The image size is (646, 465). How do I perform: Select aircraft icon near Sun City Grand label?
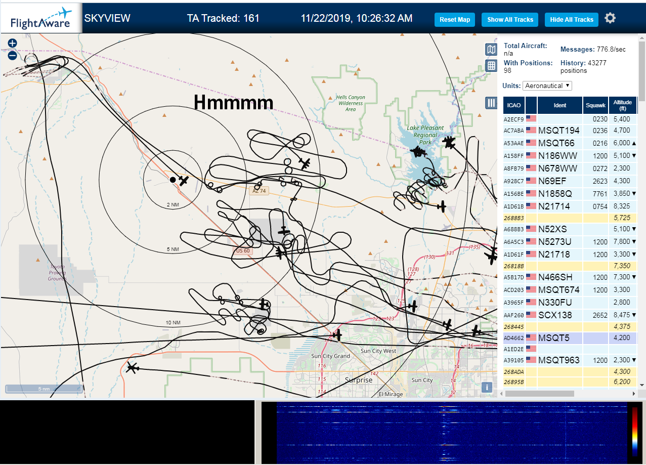pos(337,334)
